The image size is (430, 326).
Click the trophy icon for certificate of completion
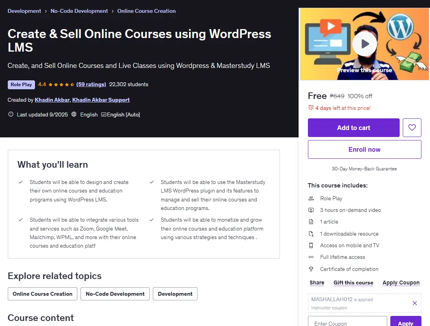311,269
